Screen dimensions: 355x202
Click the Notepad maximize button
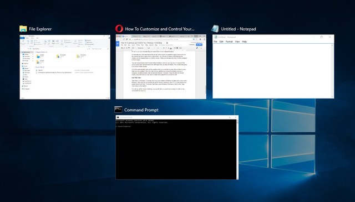[322, 37]
